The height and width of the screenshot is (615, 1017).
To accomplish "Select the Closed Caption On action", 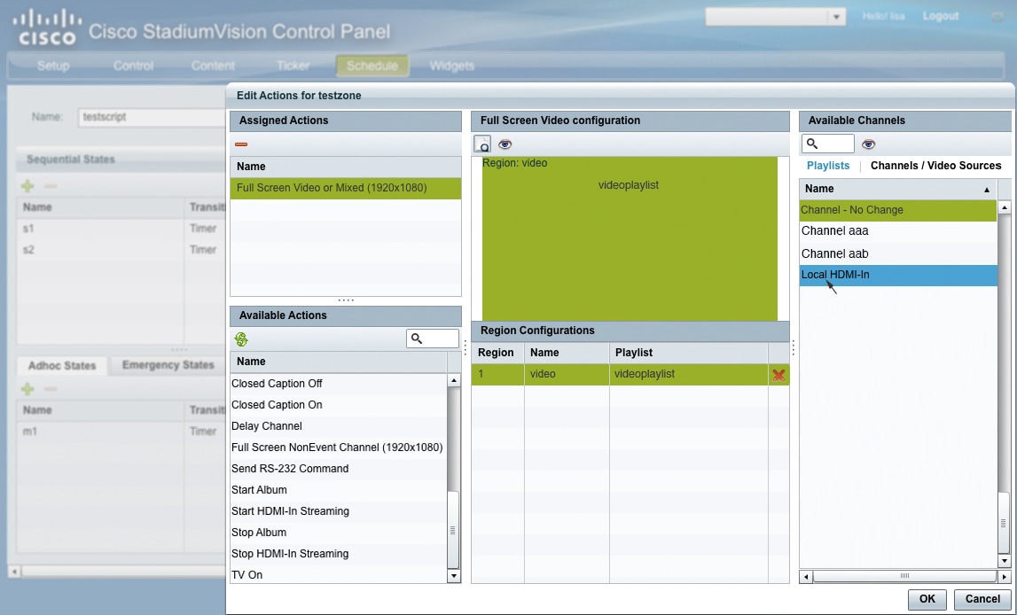I will (339, 405).
